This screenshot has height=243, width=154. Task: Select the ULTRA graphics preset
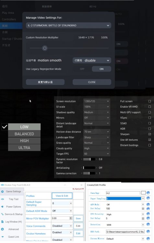[x=24, y=148]
